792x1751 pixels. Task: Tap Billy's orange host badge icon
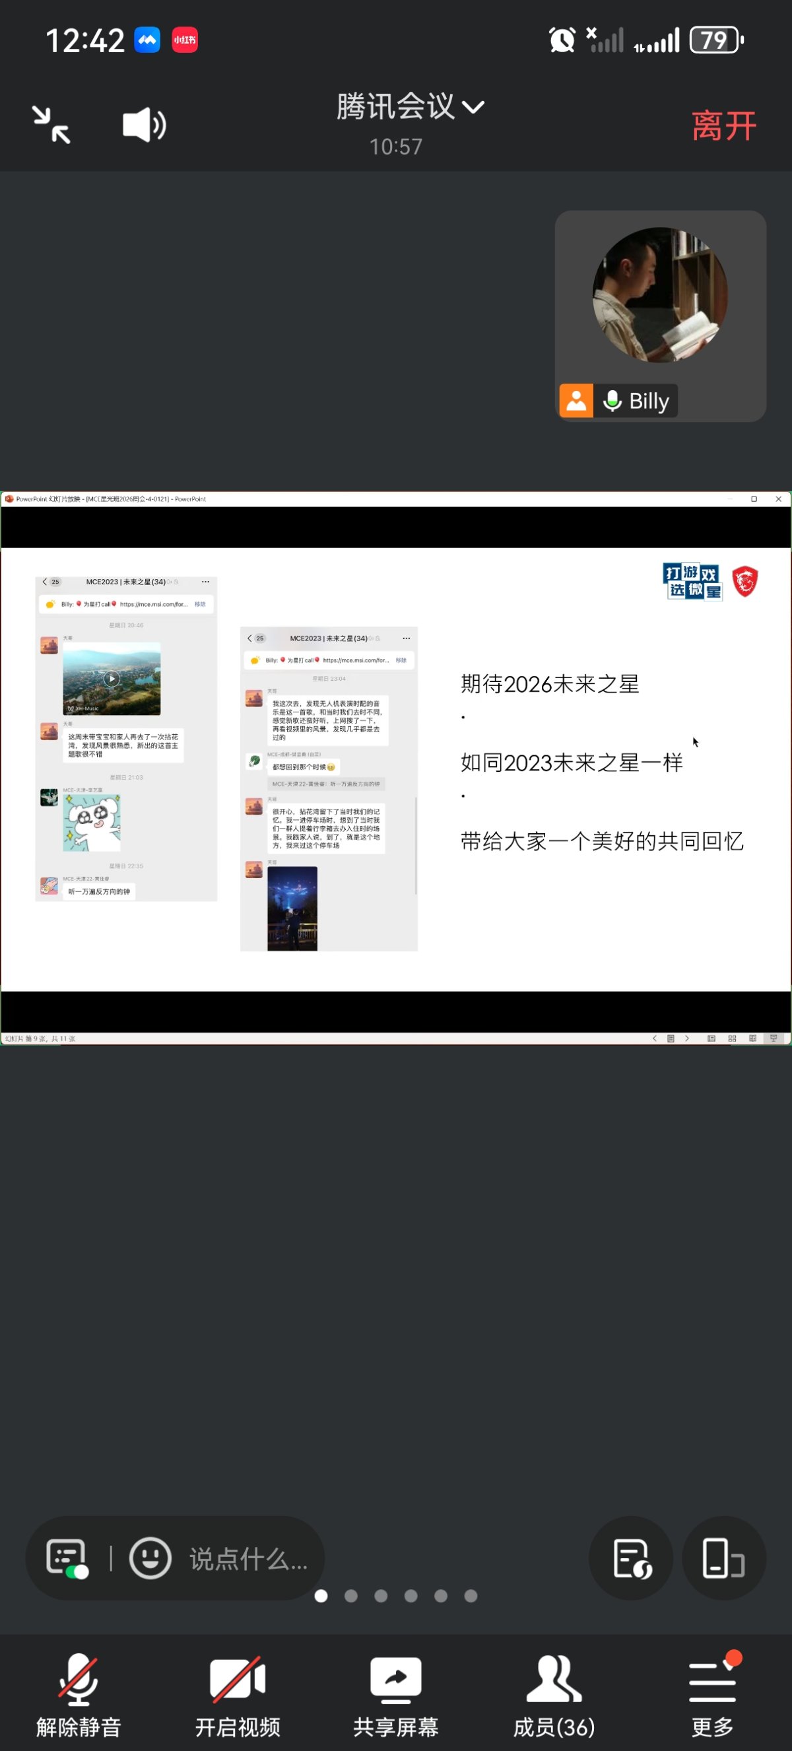click(576, 400)
